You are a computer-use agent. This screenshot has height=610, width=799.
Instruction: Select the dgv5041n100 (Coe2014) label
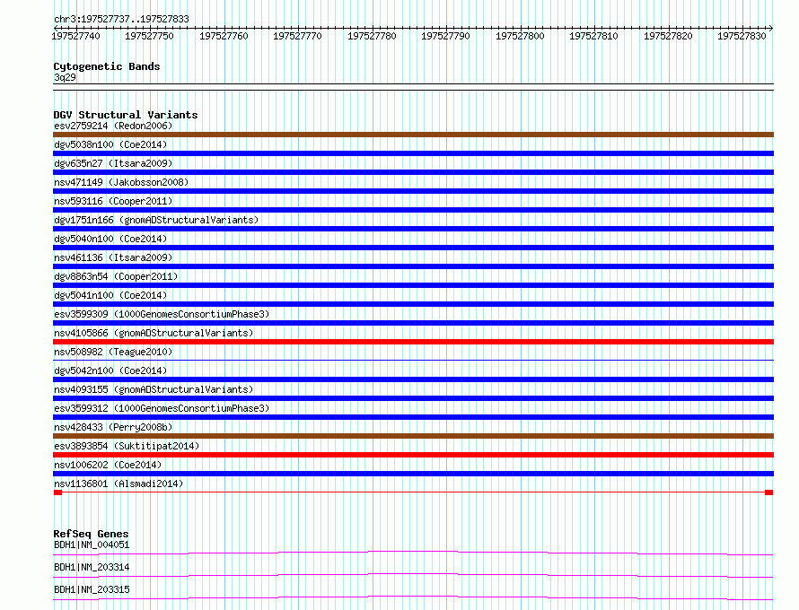(110, 295)
